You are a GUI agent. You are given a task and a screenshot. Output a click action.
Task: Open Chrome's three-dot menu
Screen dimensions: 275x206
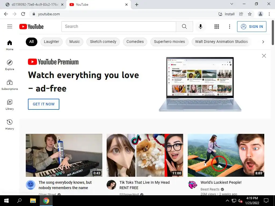click(x=269, y=14)
